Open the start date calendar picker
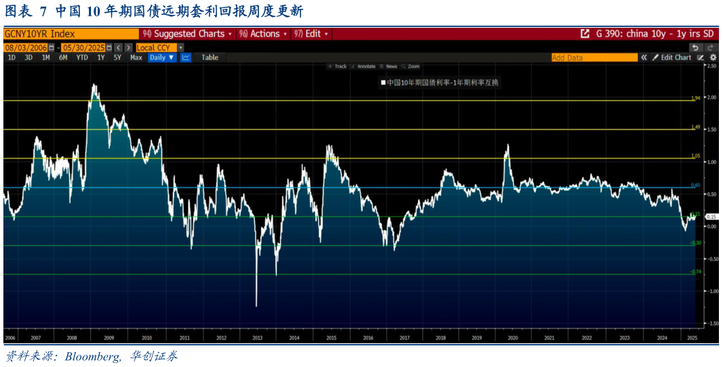 [52, 47]
